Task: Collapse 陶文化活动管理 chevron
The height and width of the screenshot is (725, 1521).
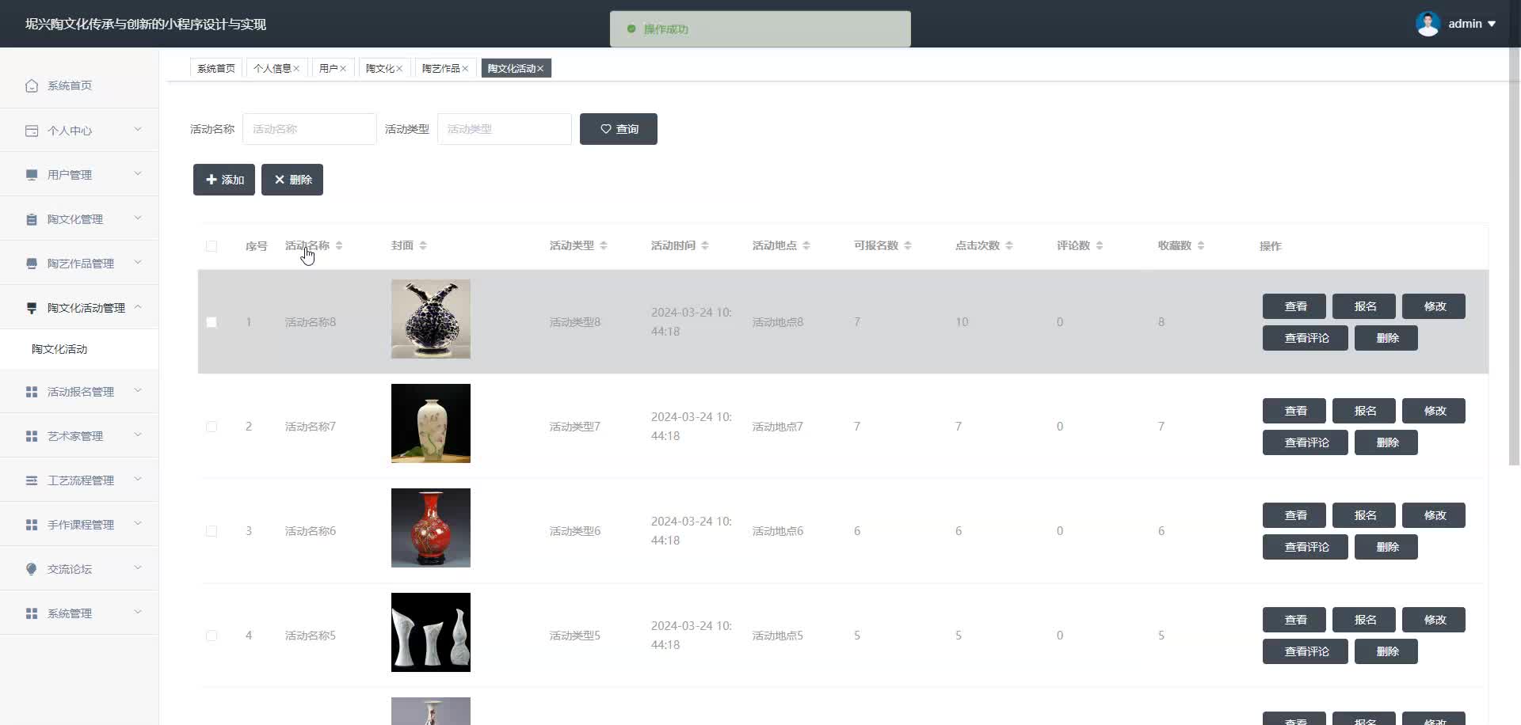Action: coord(138,306)
